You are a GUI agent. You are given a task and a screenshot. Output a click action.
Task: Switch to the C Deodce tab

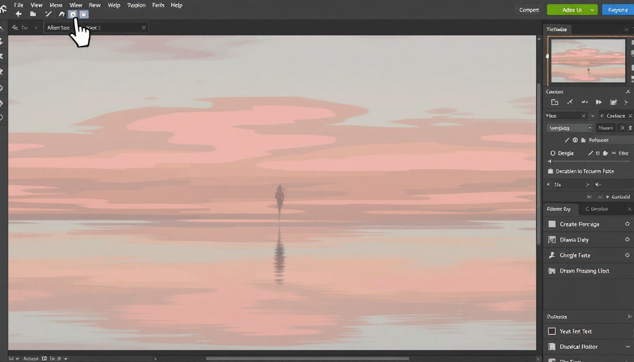pos(596,209)
